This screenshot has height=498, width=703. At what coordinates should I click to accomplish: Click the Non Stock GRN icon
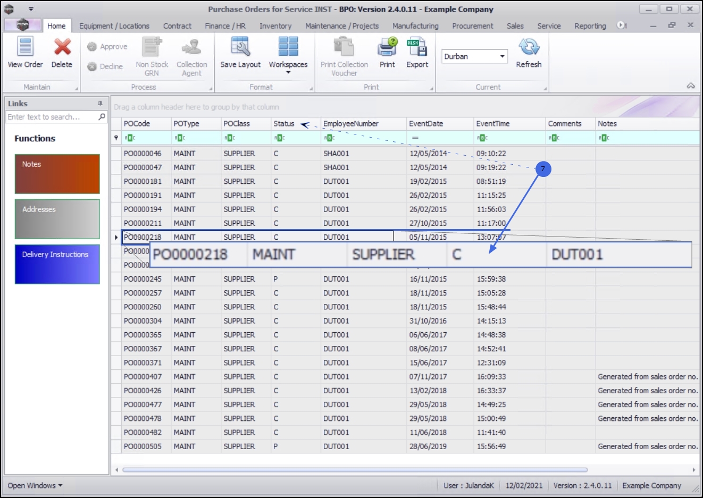point(152,47)
